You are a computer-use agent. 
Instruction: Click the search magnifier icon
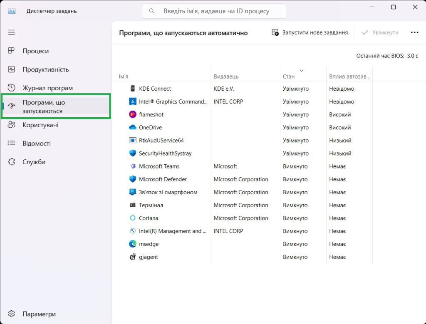[x=152, y=11]
